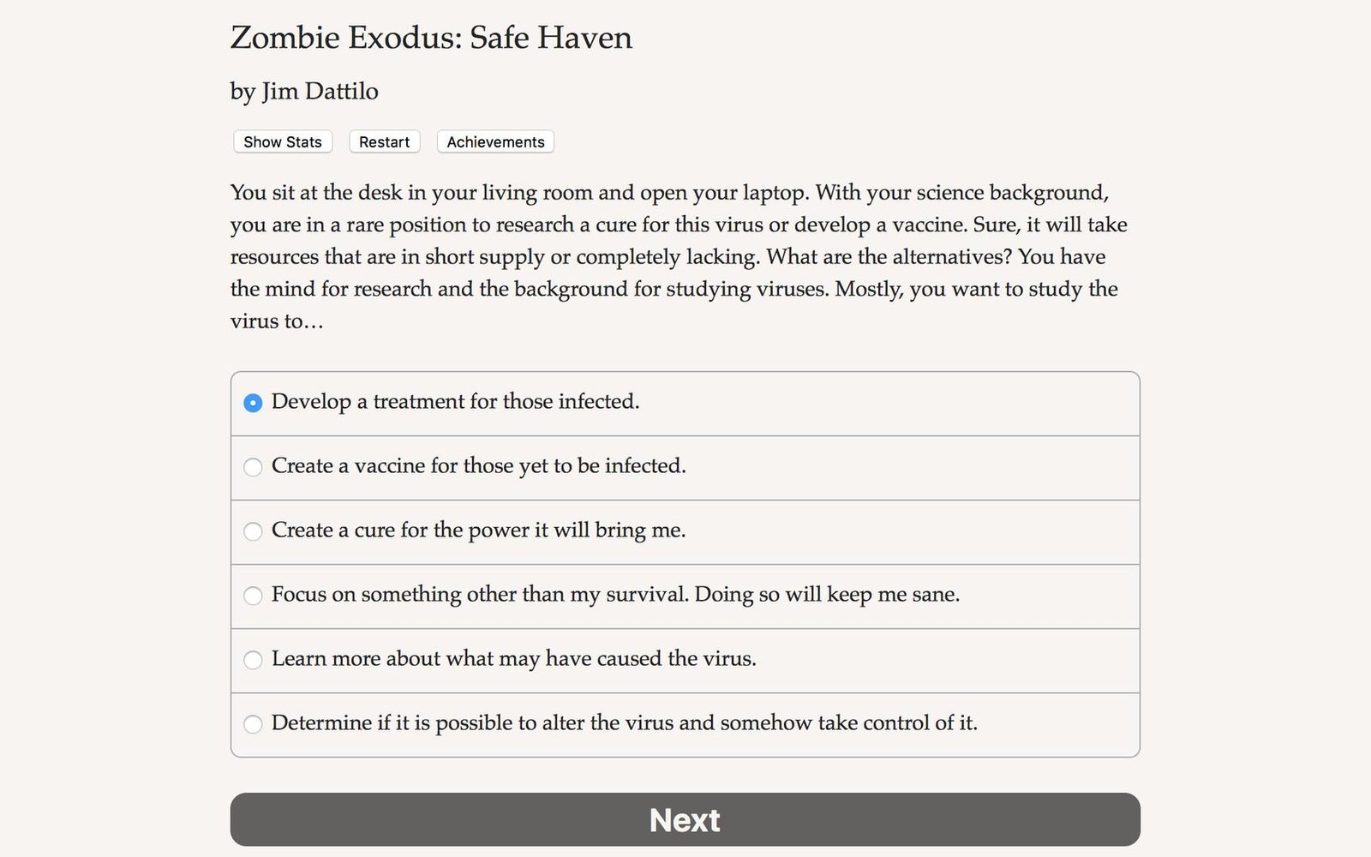
Task: Select the "Create a cure for the power" option
Action: tap(253, 531)
